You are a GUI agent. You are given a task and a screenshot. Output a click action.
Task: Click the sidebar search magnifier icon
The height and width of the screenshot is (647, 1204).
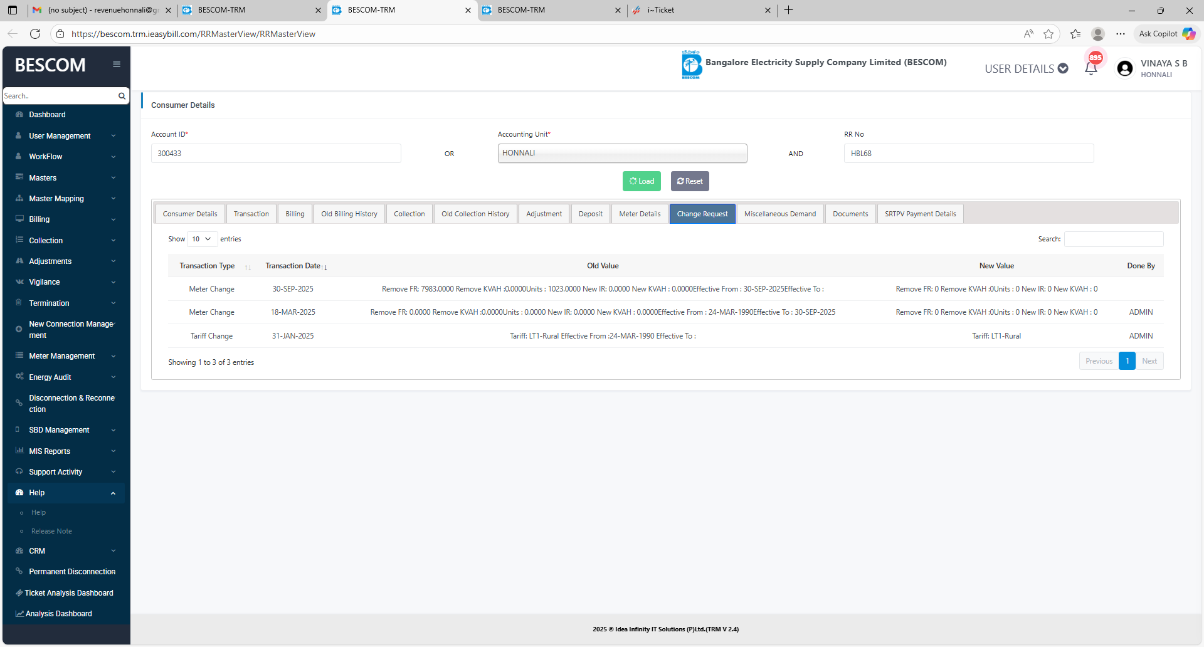(122, 96)
